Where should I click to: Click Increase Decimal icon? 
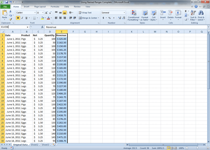tap(120, 18)
